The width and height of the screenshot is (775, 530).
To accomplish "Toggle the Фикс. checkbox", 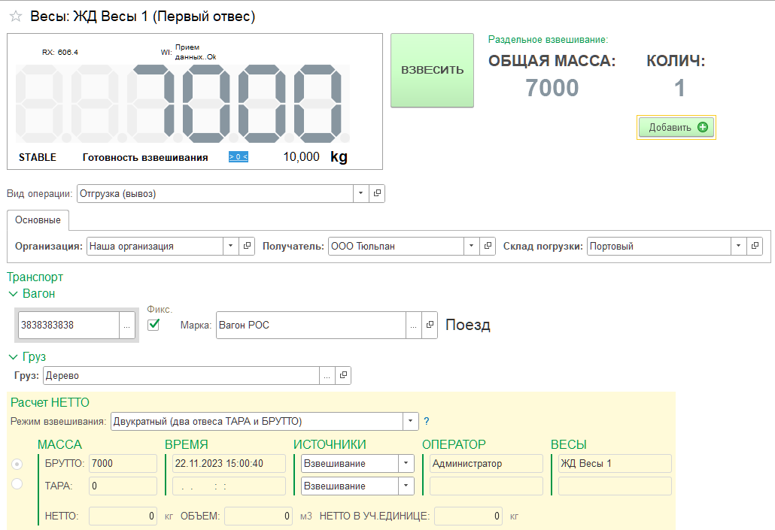I will coord(154,325).
